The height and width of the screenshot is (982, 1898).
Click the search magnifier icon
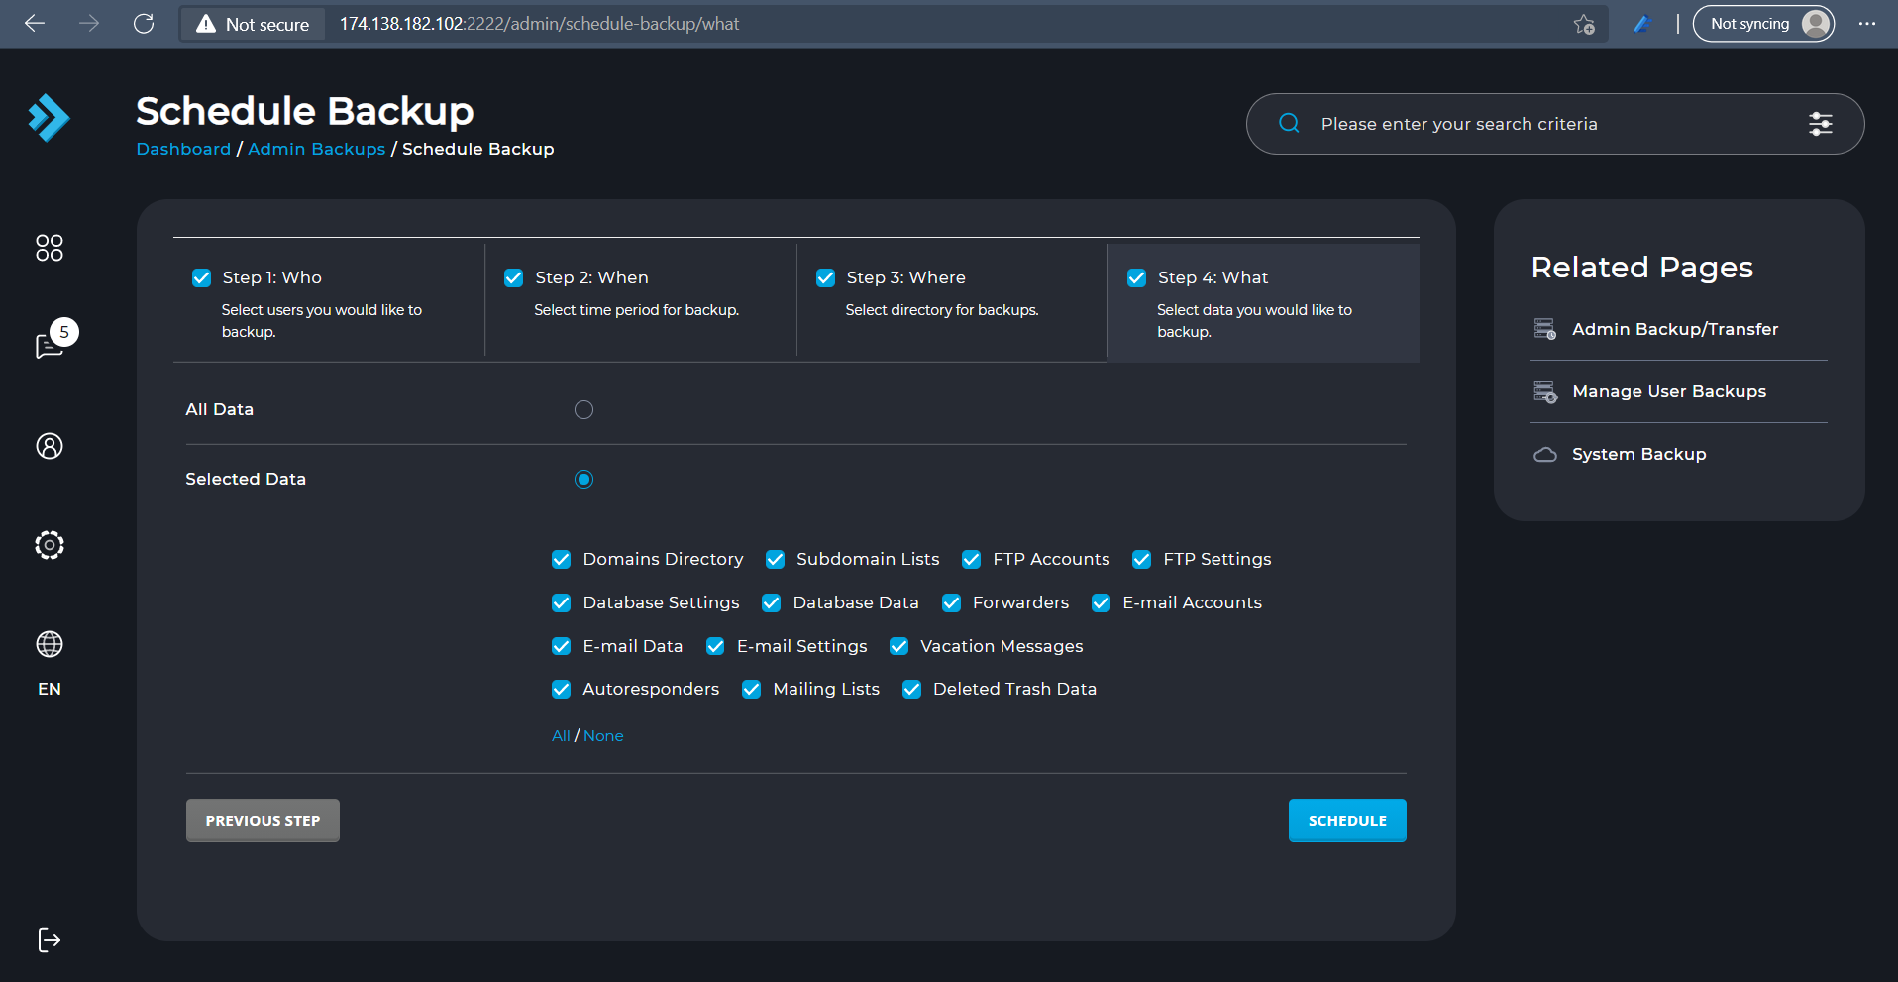tap(1289, 123)
